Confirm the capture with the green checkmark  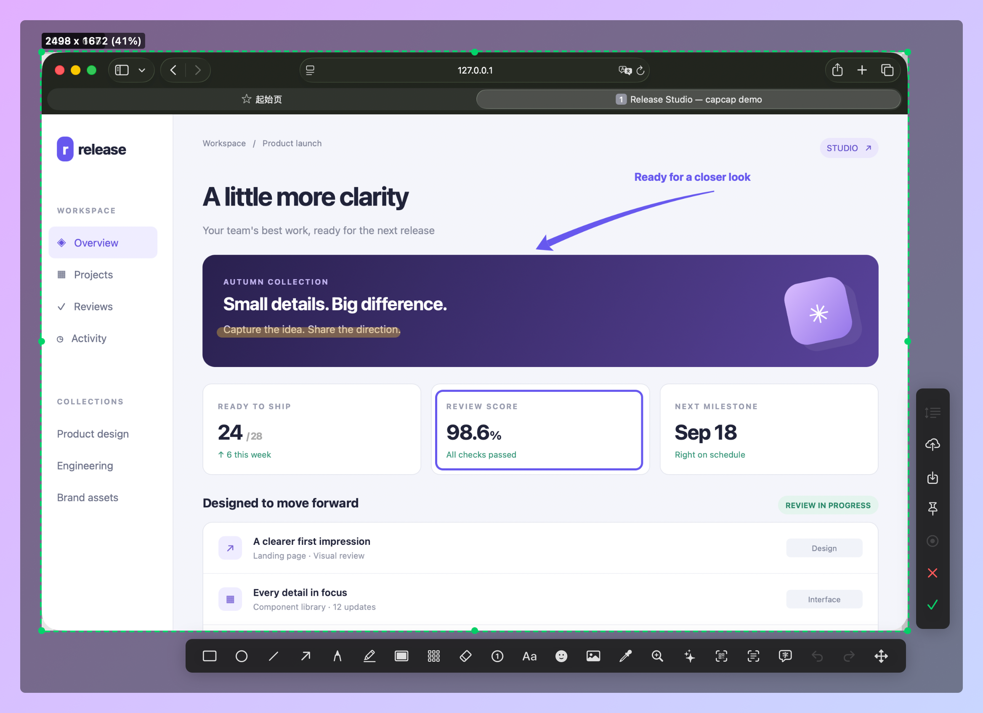932,605
